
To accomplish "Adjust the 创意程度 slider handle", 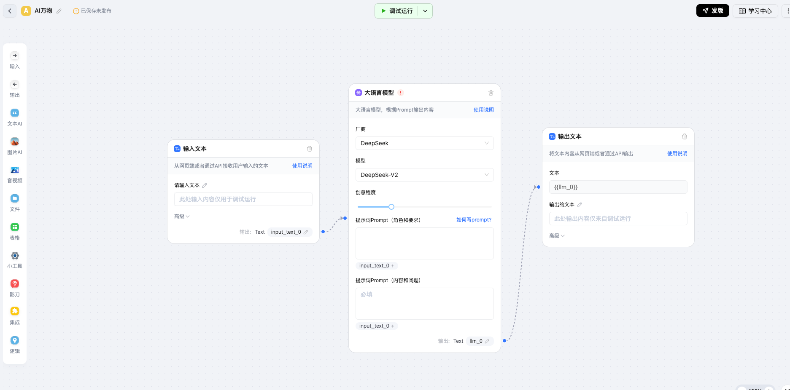I will click(x=391, y=207).
